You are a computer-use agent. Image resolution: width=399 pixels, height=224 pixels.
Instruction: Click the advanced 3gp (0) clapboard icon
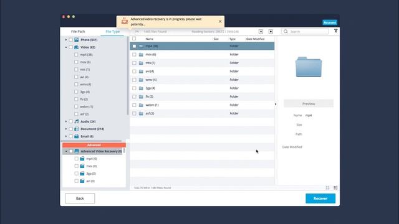point(82,174)
